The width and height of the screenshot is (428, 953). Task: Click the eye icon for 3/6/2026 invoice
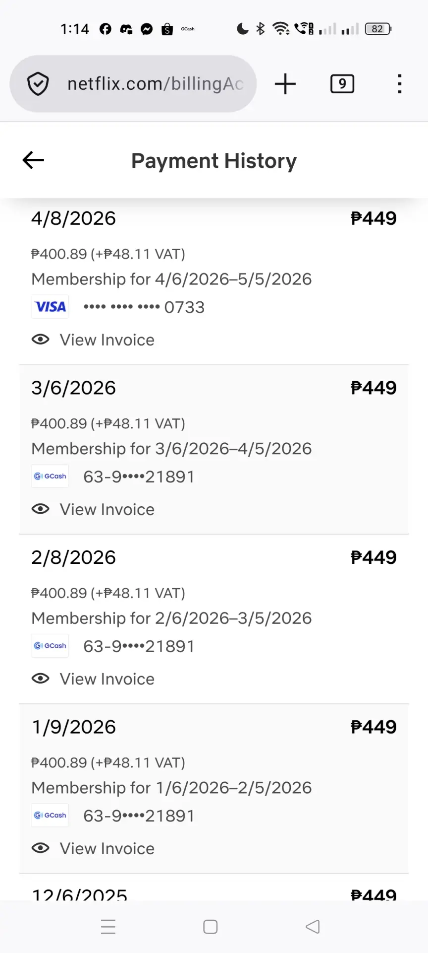coord(41,509)
